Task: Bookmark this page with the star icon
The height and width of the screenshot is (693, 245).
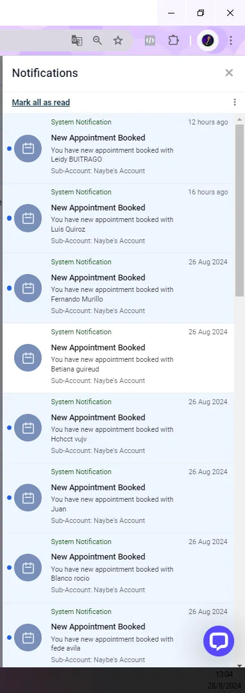Action: point(118,40)
